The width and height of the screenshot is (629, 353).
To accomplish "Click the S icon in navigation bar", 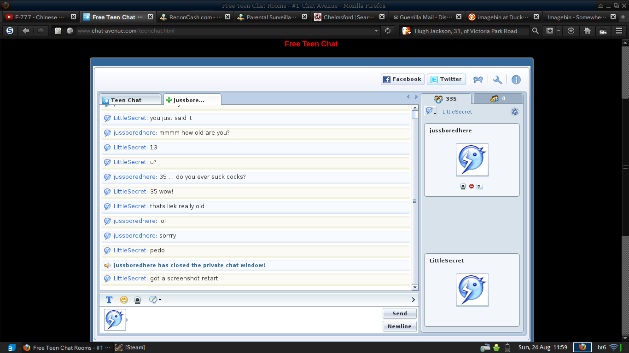I will 10,31.
